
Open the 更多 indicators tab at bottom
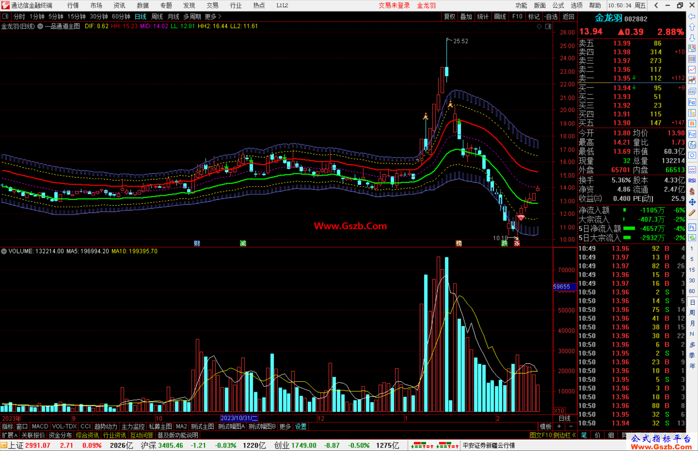pos(285,426)
